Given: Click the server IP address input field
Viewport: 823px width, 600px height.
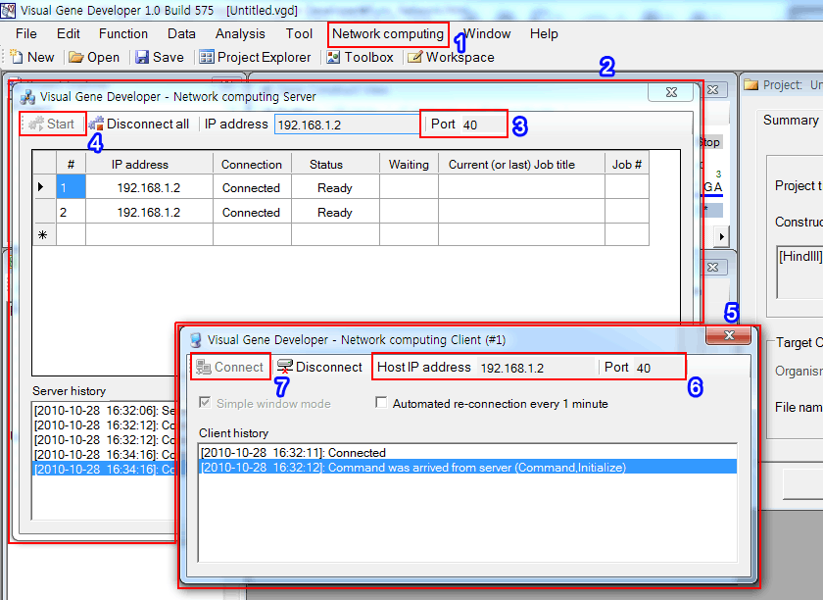Looking at the screenshot, I should (x=347, y=125).
